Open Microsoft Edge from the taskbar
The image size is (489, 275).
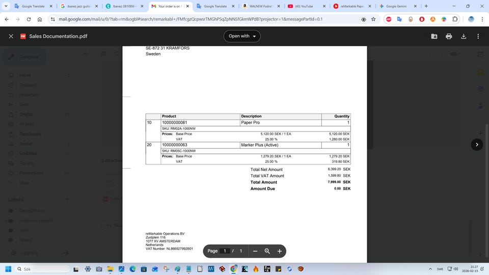132,269
